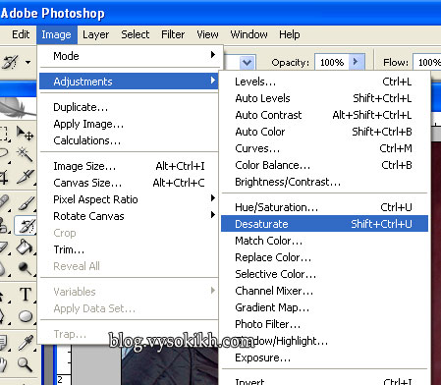Open the Window menu
Image resolution: width=441 pixels, height=385 pixels.
point(248,34)
